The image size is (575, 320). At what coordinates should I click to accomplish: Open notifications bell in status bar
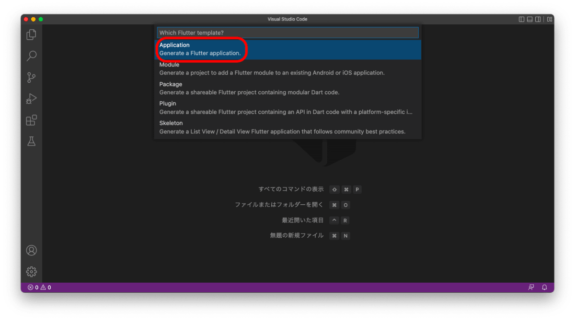(x=544, y=287)
